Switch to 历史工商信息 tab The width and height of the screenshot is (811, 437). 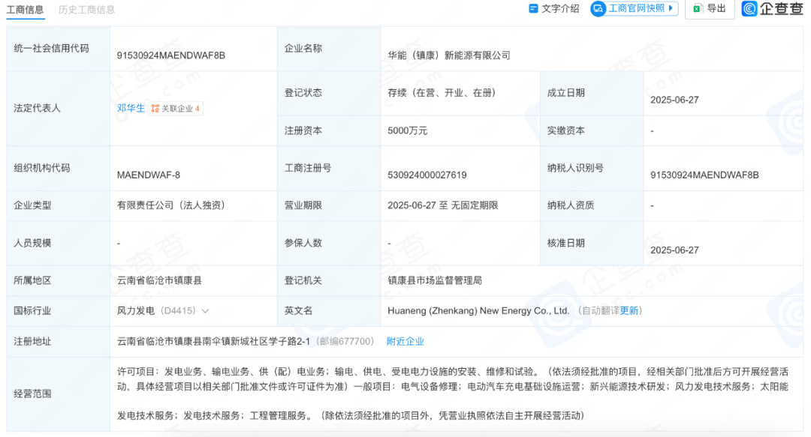point(87,10)
